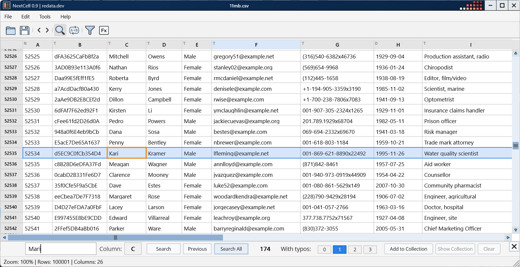Open the Help menu

tap(65, 17)
